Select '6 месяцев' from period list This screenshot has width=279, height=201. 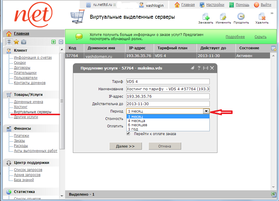tap(137, 125)
